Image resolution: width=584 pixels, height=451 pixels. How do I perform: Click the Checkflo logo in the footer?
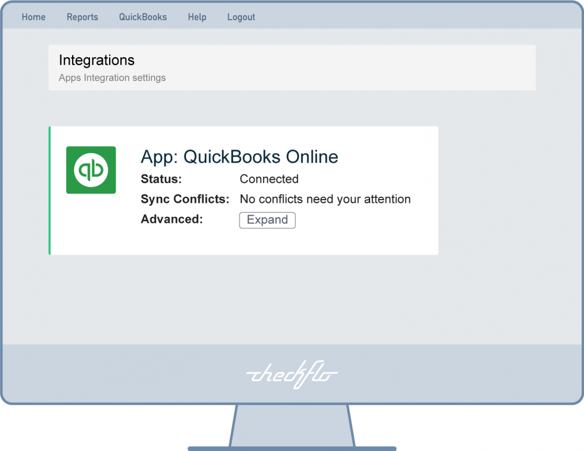click(291, 374)
